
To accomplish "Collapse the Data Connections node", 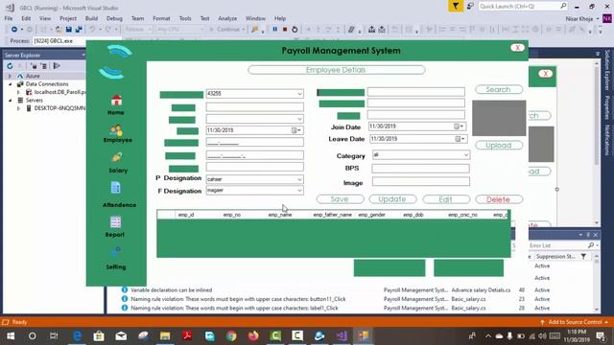I will (x=11, y=84).
